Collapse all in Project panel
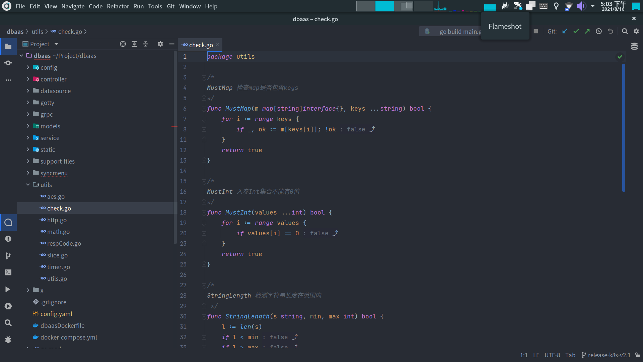This screenshot has width=643, height=362. pos(146,44)
